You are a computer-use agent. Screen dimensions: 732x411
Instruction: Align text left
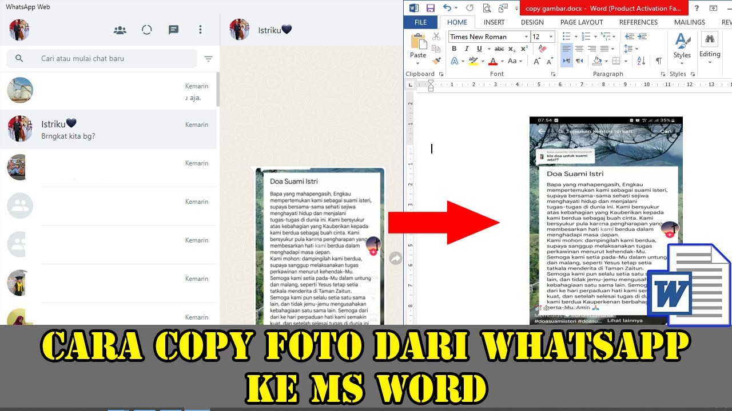click(x=567, y=49)
